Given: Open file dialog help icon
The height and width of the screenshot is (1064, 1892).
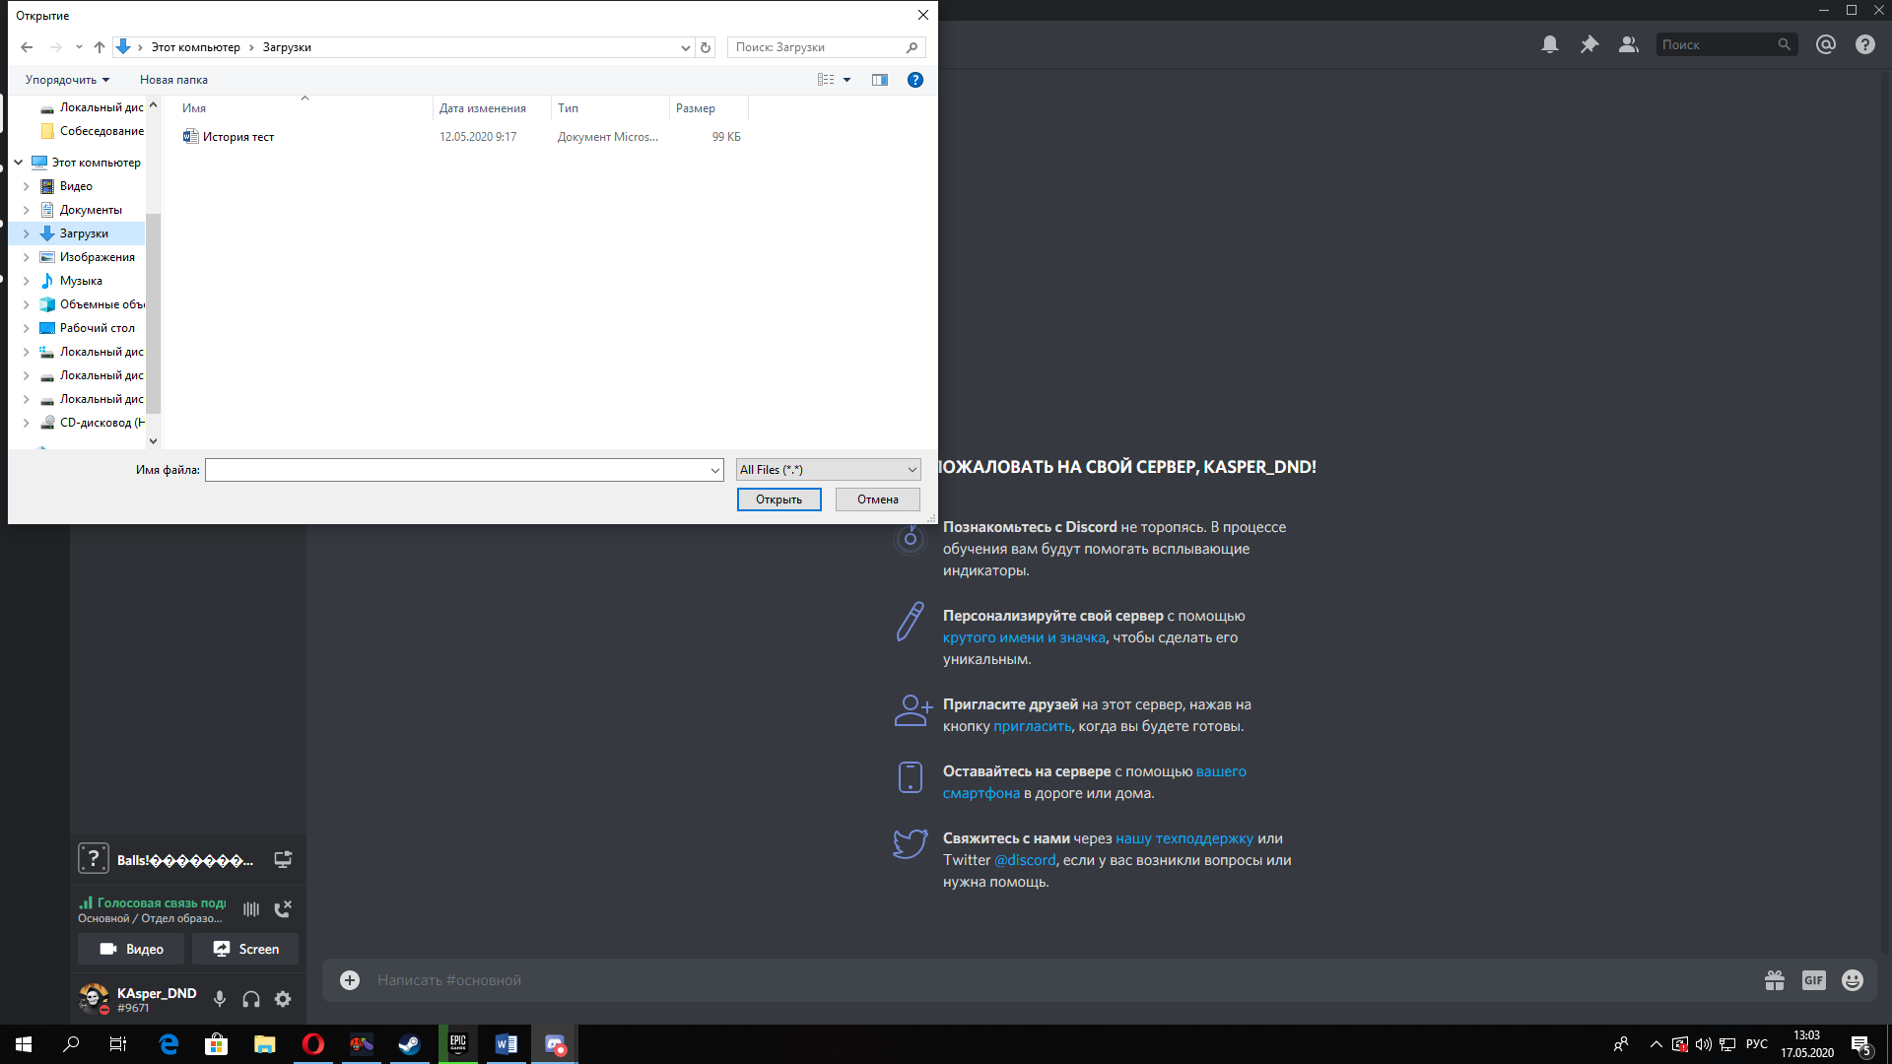Looking at the screenshot, I should pyautogui.click(x=915, y=80).
